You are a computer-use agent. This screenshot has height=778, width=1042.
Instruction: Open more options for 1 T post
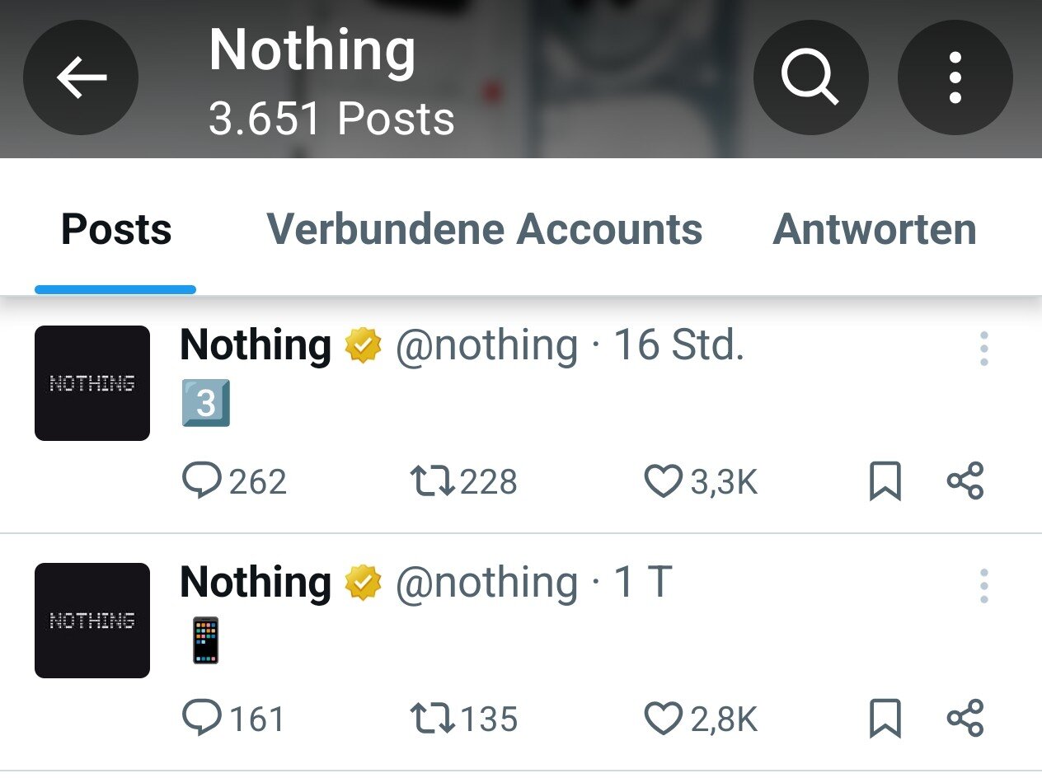point(983,586)
